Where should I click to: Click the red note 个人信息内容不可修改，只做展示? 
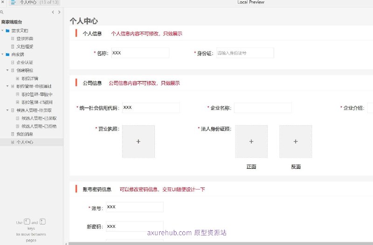tap(146, 34)
